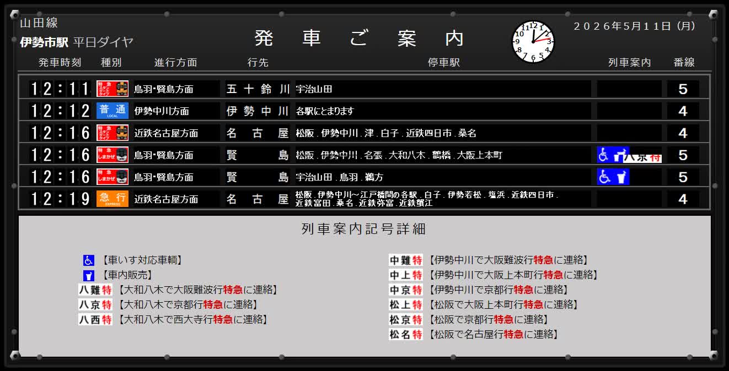Image resolution: width=729 pixels, height=371 pixels.
Task: Click the 八京特 legend badge in the details panel
Action: click(x=95, y=305)
